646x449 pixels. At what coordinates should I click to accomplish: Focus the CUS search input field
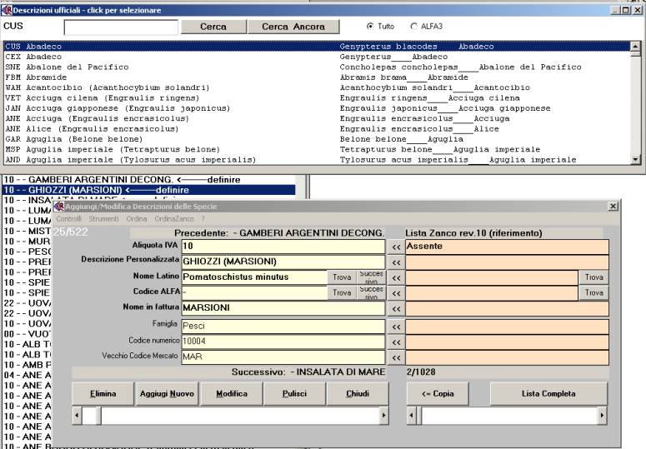121,27
